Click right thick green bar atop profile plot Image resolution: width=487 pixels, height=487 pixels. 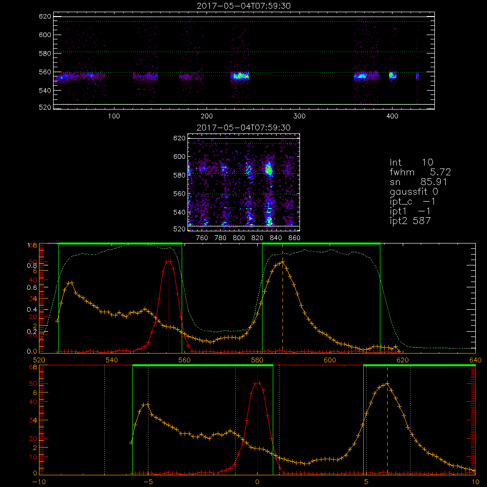point(321,243)
